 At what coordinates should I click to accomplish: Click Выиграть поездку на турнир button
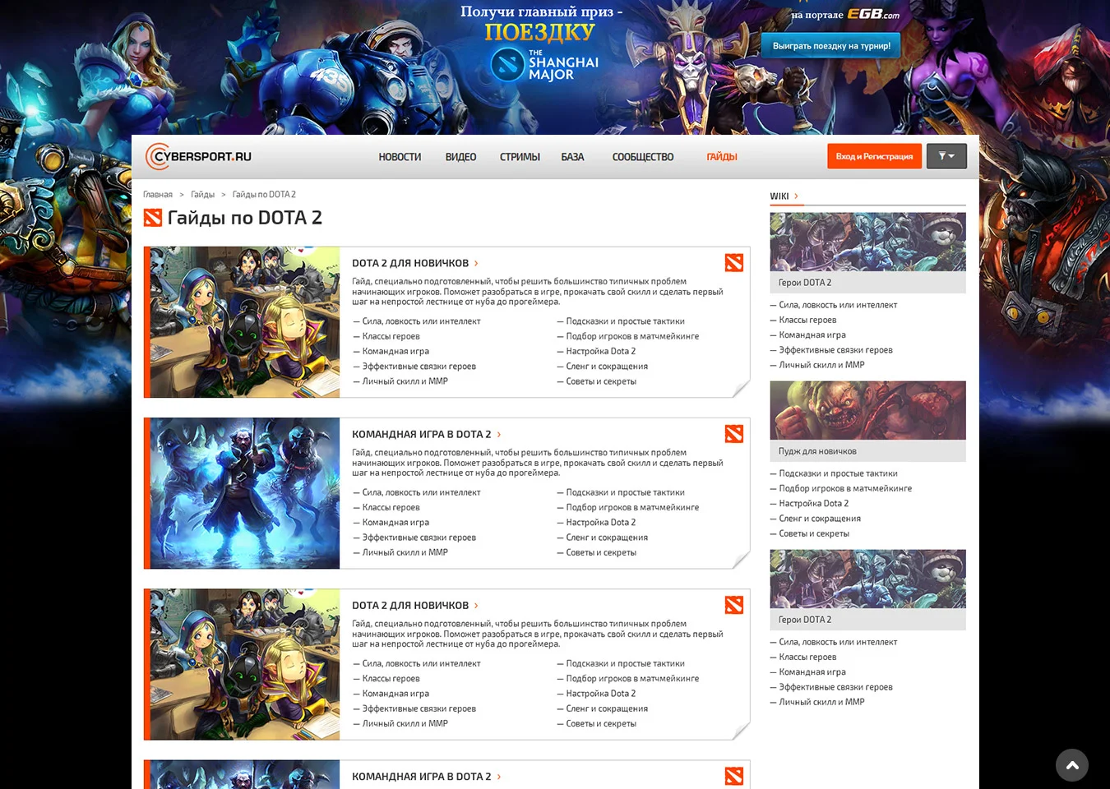831,46
